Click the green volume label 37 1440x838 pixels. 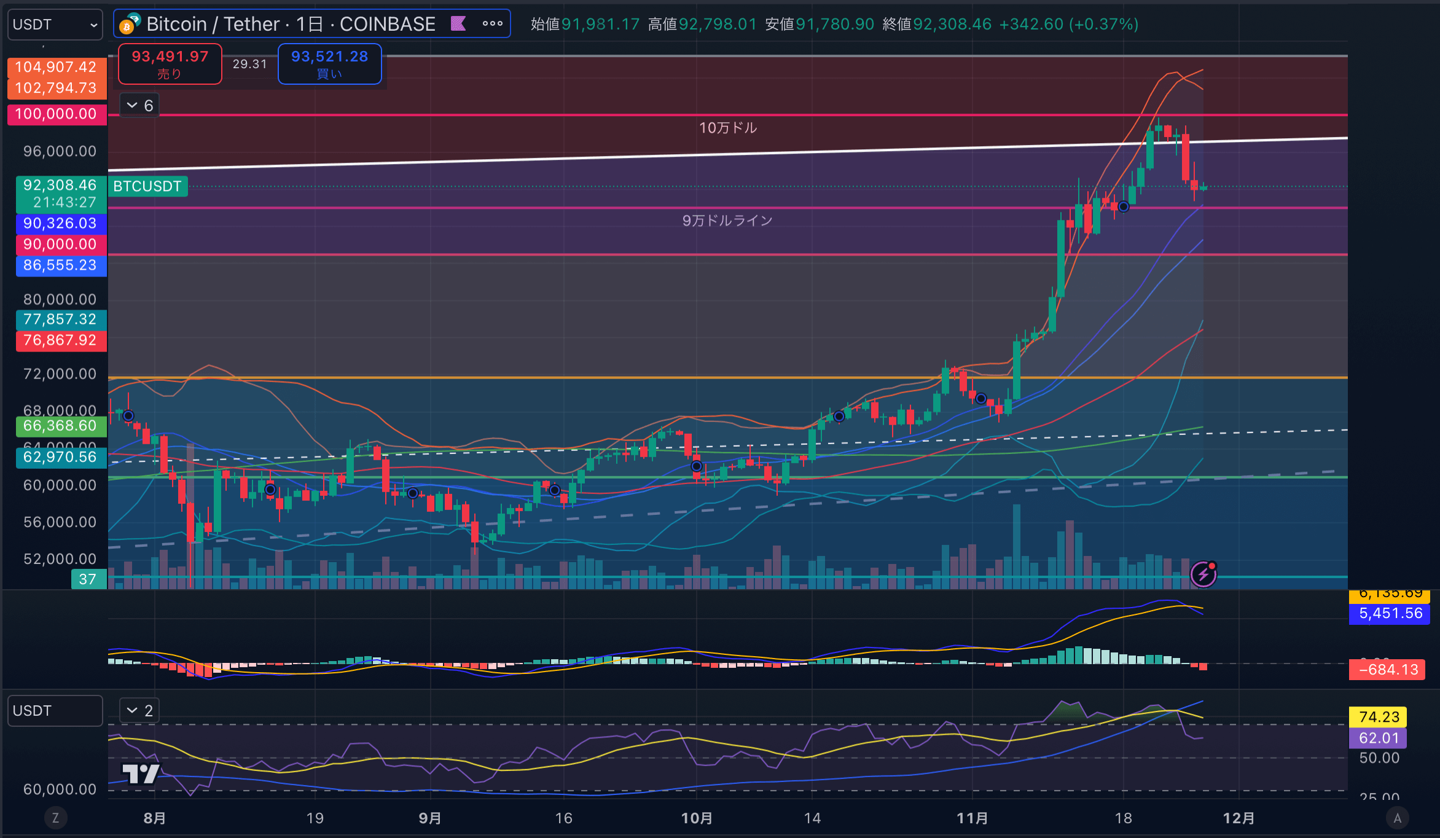[88, 579]
